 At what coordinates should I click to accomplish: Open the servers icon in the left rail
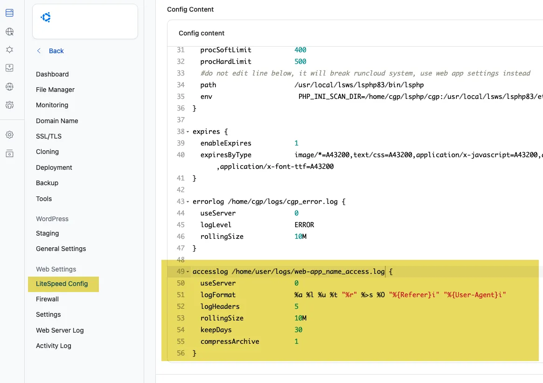tap(9, 13)
